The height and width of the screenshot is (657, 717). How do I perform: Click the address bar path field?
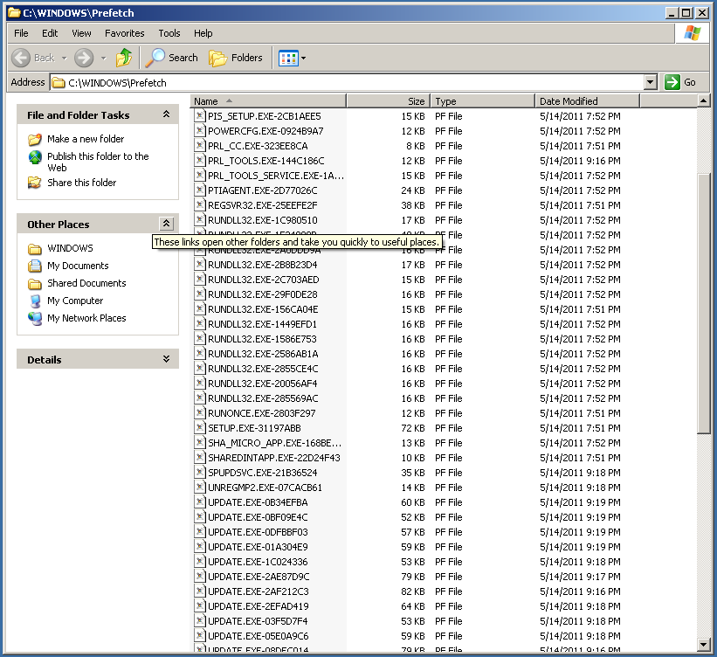348,82
